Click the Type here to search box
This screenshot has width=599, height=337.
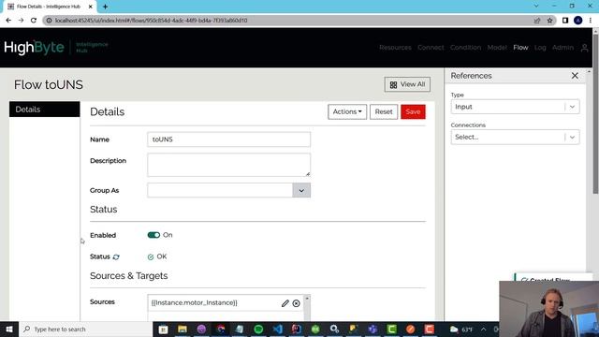[85, 329]
